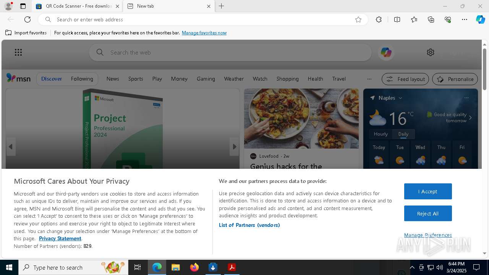Open the Personalise button
489x275 pixels.
(x=455, y=79)
